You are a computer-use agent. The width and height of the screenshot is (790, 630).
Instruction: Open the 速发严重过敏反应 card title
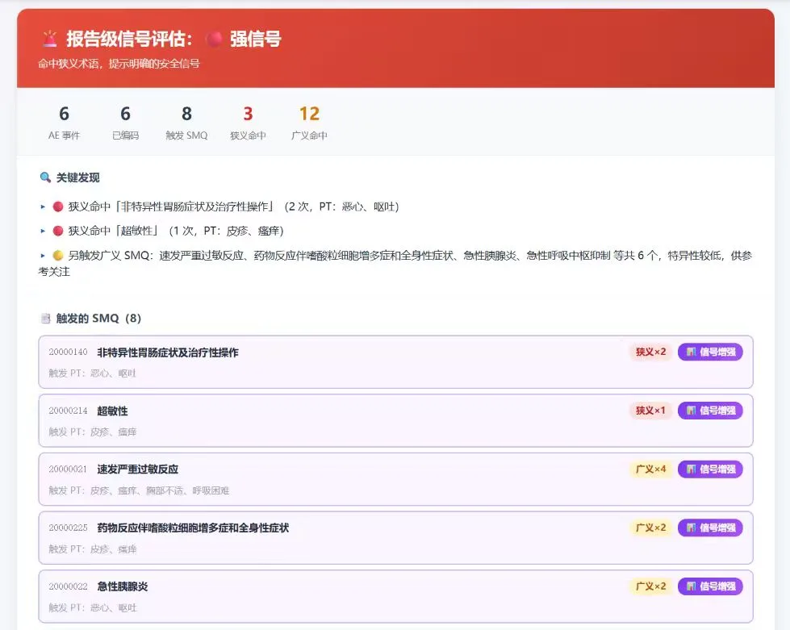[137, 469]
